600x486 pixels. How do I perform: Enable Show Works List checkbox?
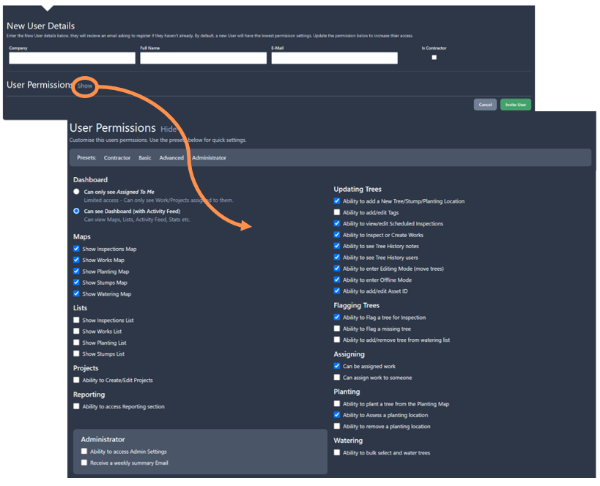coord(77,332)
